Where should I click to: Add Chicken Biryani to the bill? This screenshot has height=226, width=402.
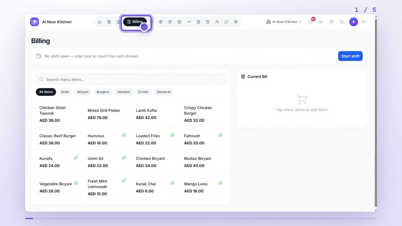click(x=155, y=162)
